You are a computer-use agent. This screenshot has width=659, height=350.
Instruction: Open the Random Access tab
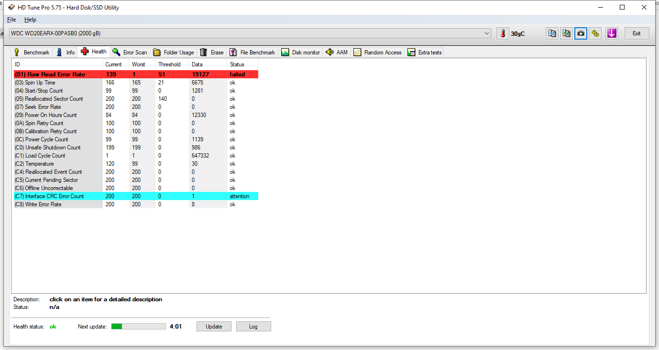coord(377,53)
